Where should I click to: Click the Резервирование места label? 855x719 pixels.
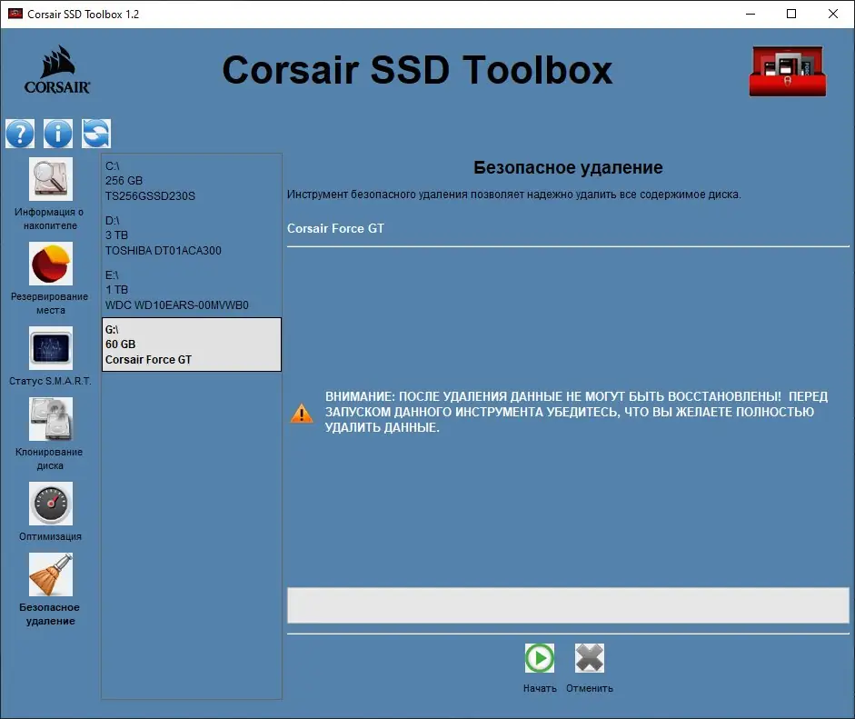pos(50,304)
